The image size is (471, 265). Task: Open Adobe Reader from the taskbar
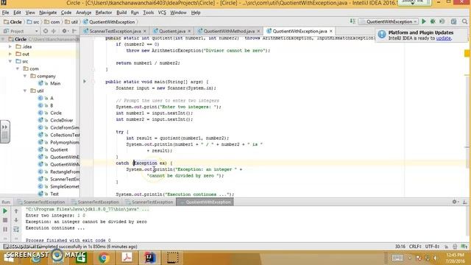click(127, 258)
